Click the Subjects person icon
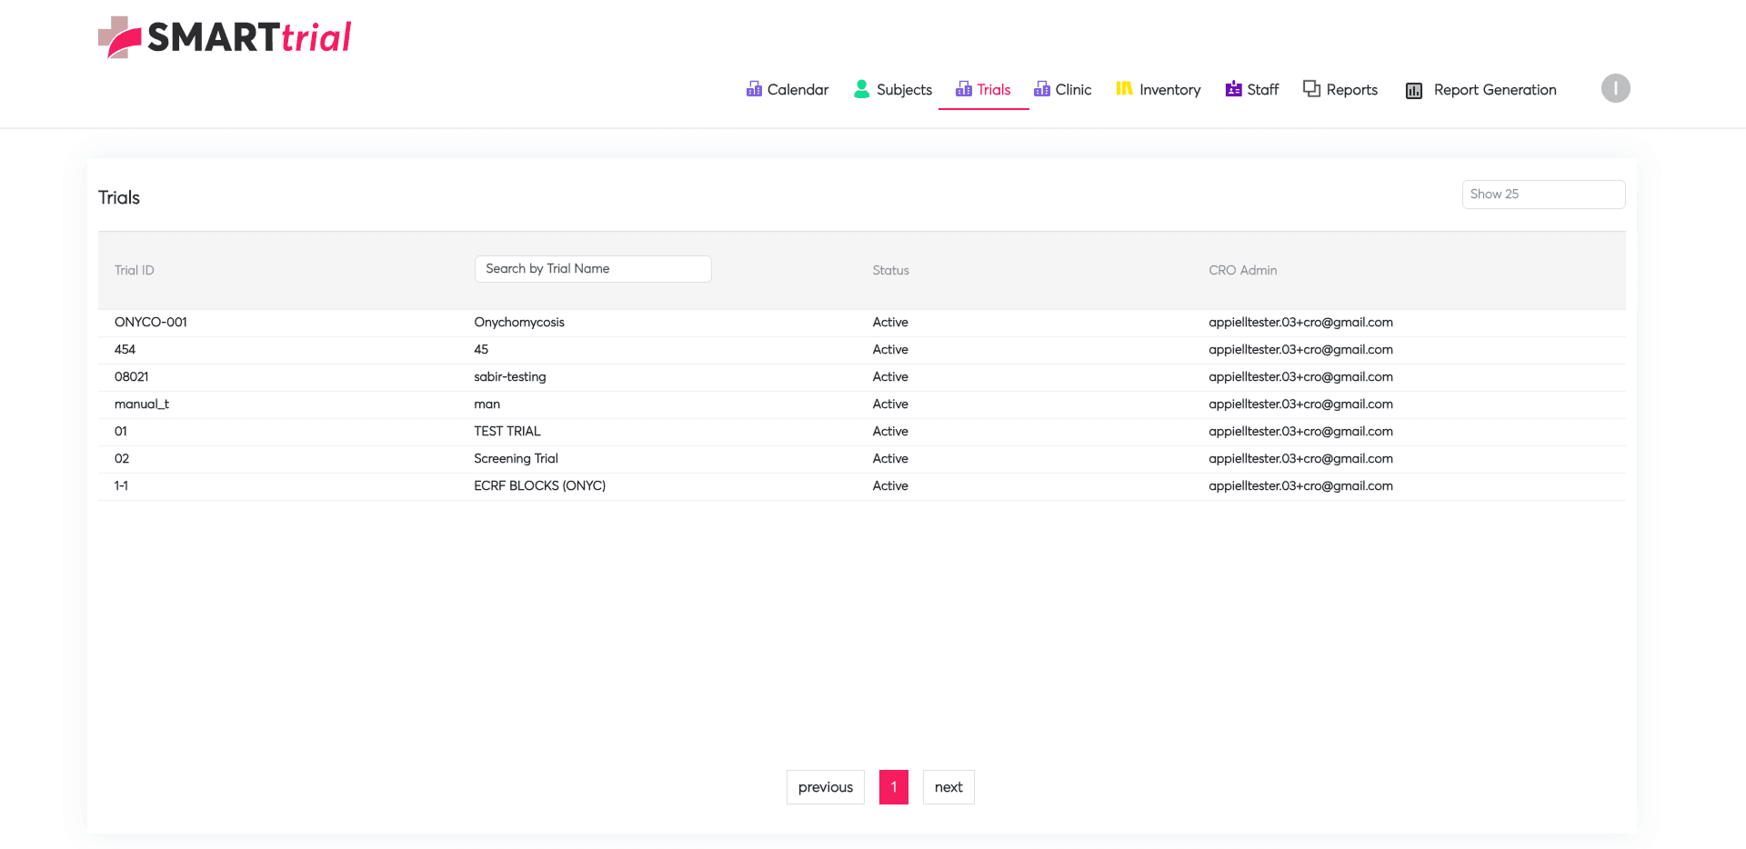Screen dimensions: 1746x849 861,89
